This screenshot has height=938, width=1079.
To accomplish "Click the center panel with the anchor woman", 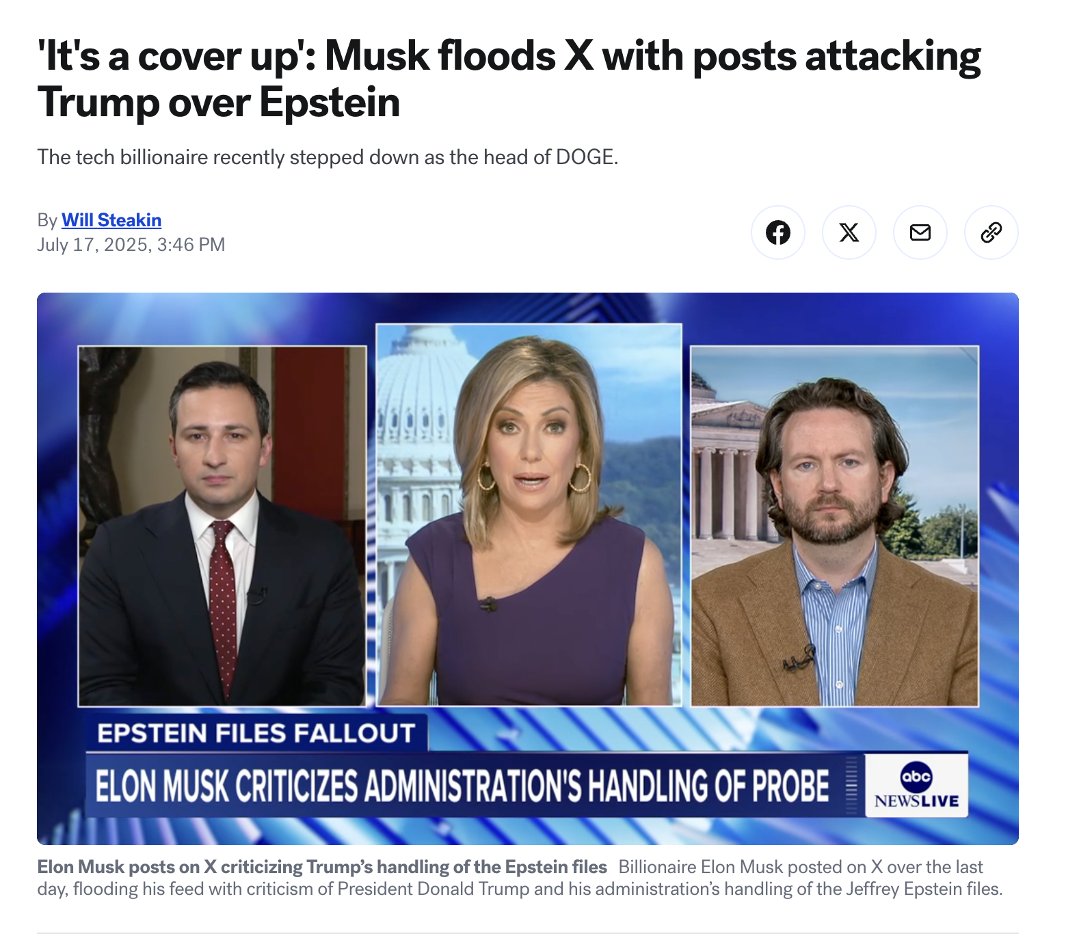I will click(x=529, y=514).
